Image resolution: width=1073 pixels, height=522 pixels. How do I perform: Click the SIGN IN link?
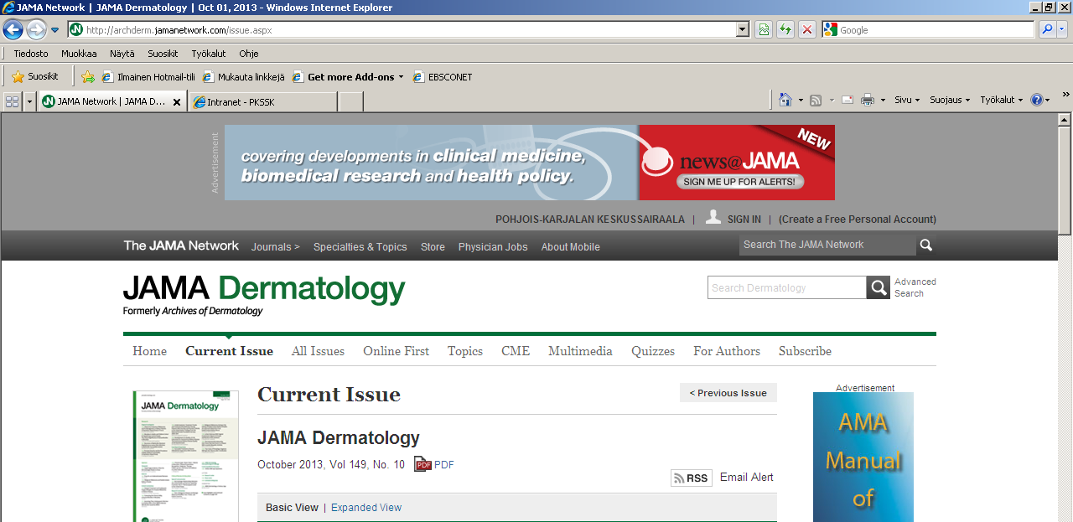point(744,220)
